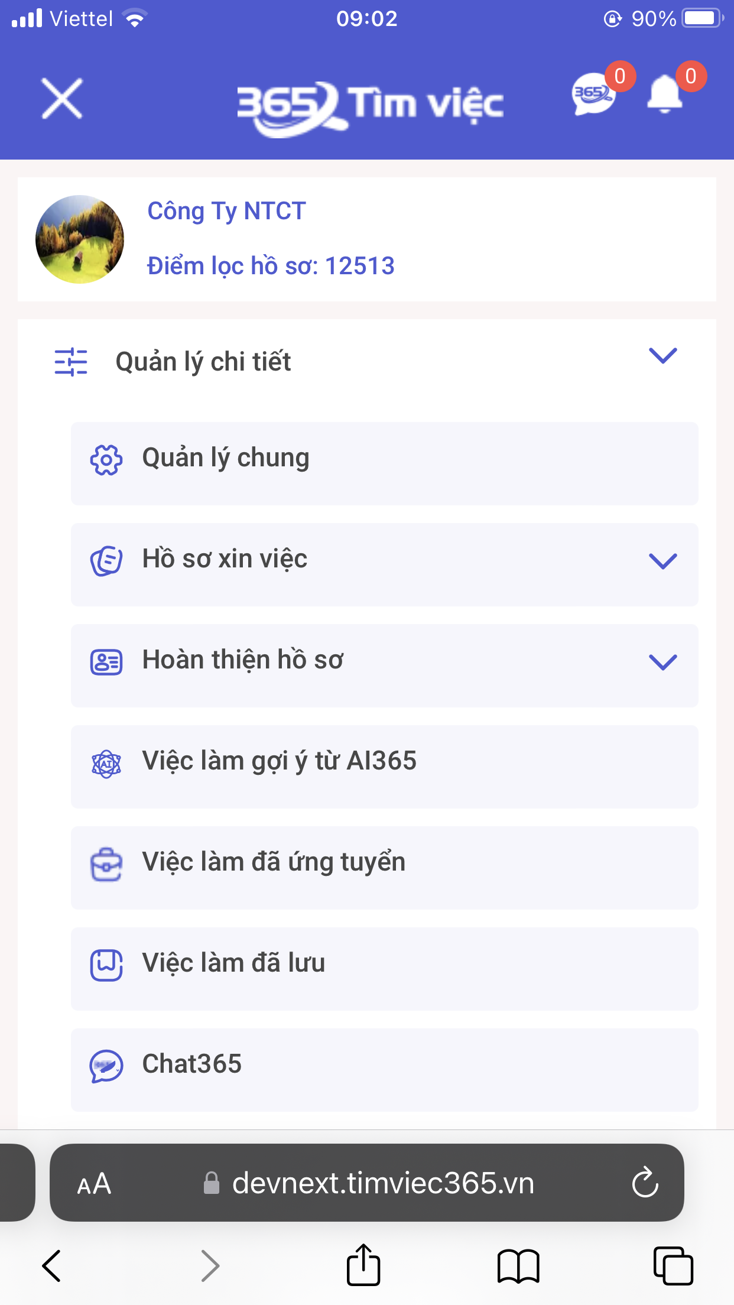Open the notifications bell icon

coord(665,94)
